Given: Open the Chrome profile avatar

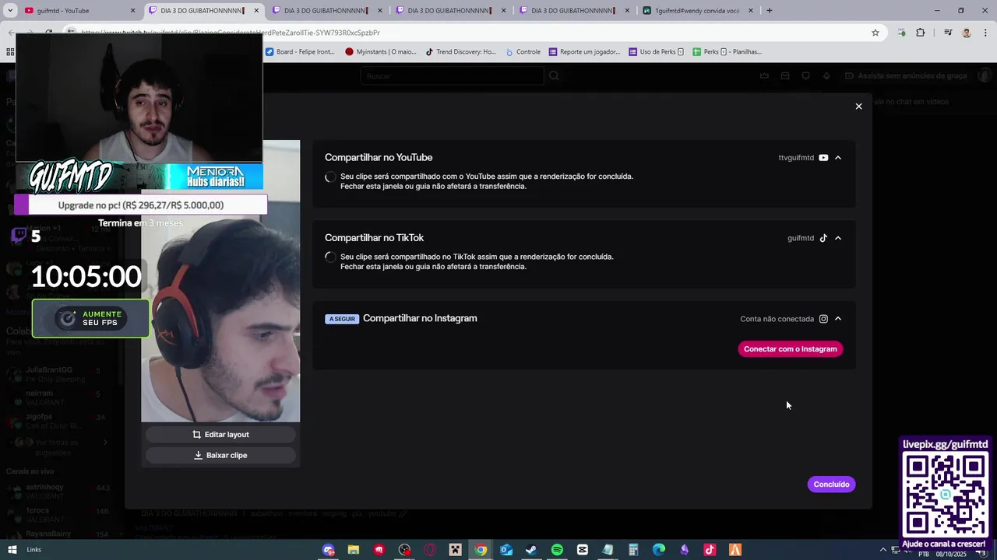Looking at the screenshot, I should pos(967,33).
